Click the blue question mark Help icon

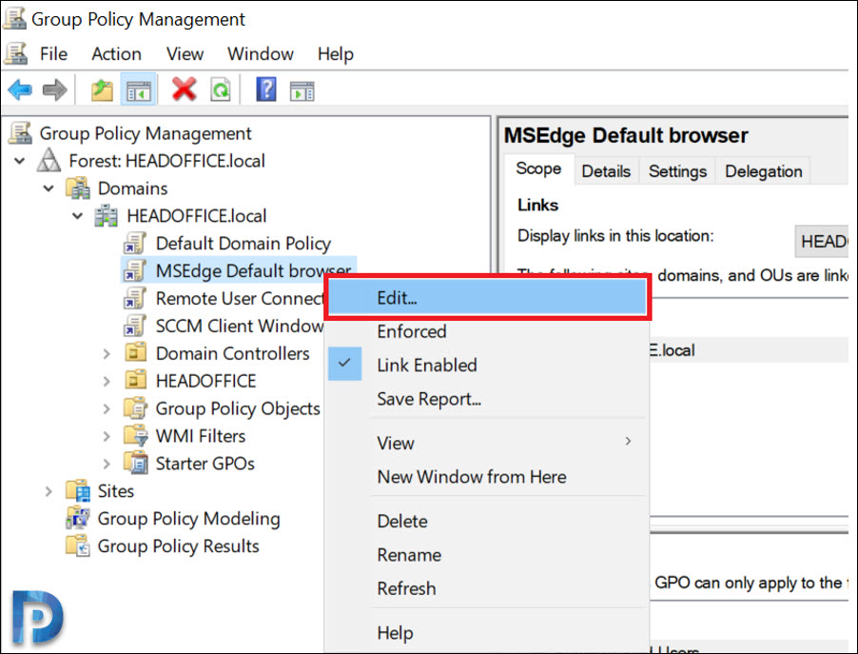tap(266, 89)
